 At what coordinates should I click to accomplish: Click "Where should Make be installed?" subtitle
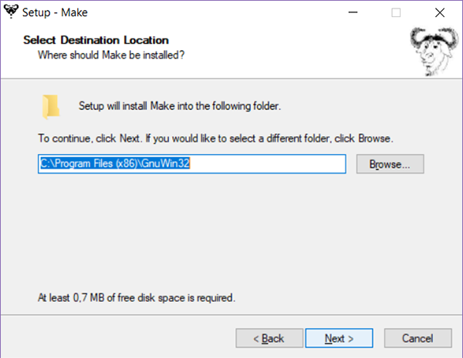111,55
